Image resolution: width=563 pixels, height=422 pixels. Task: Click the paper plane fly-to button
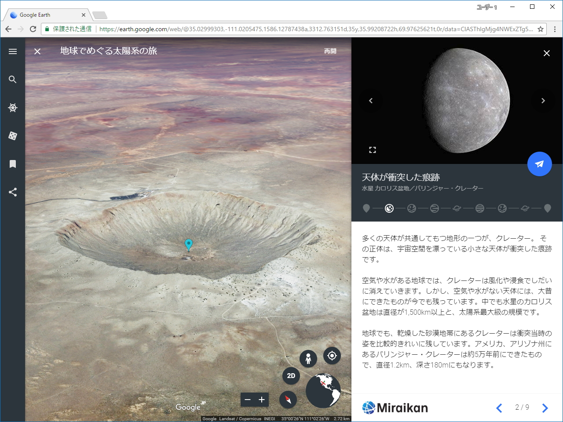coord(540,164)
